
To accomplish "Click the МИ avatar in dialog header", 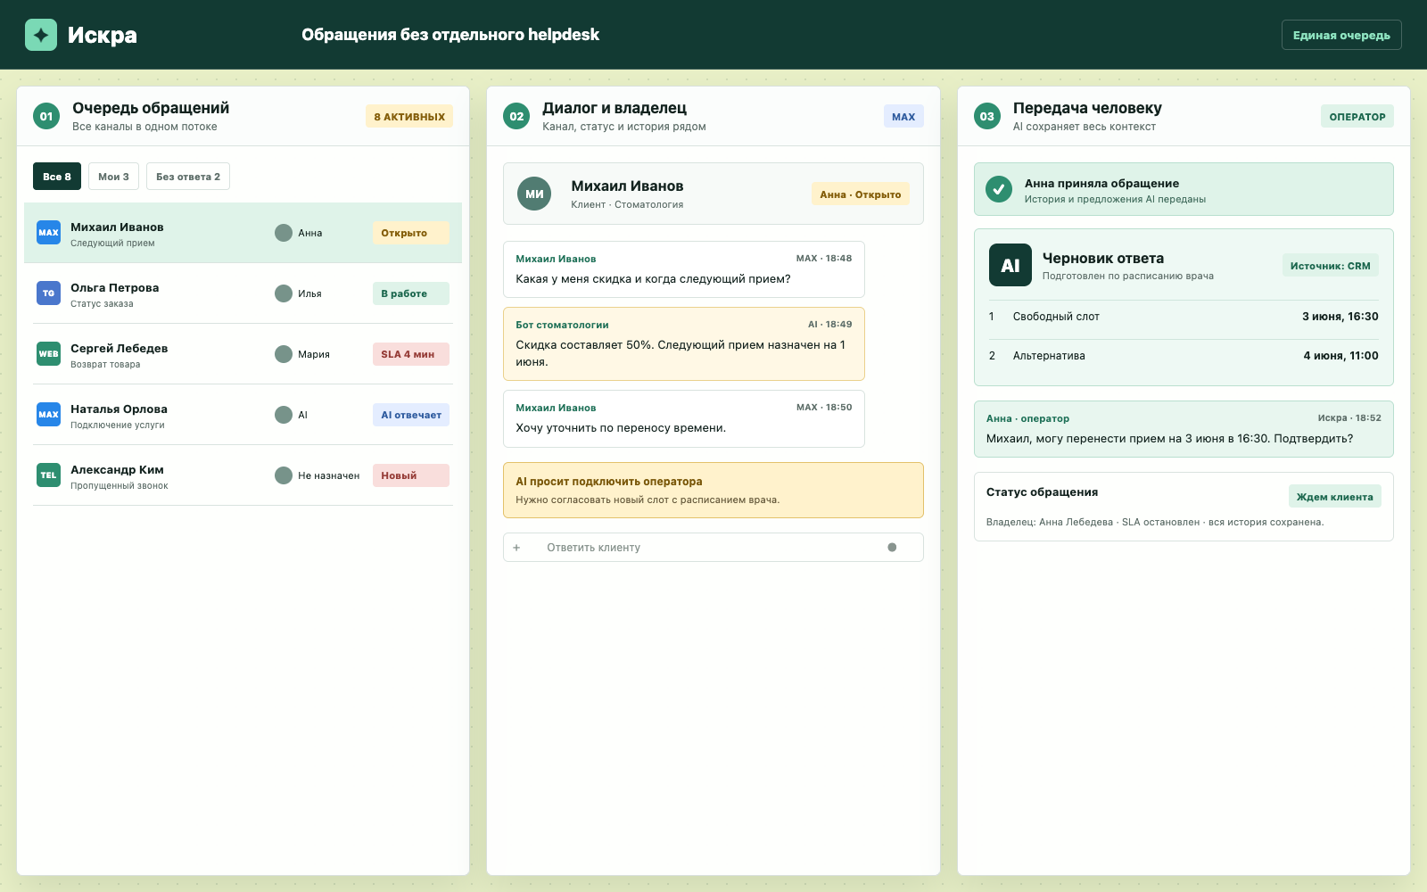I will click(534, 194).
